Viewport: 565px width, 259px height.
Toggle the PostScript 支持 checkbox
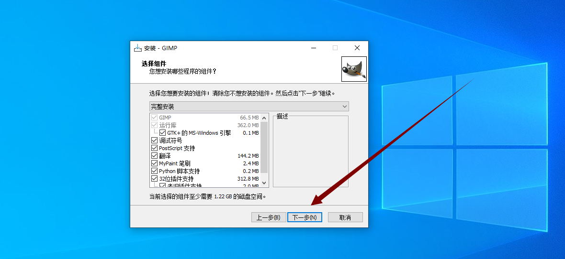[155, 148]
